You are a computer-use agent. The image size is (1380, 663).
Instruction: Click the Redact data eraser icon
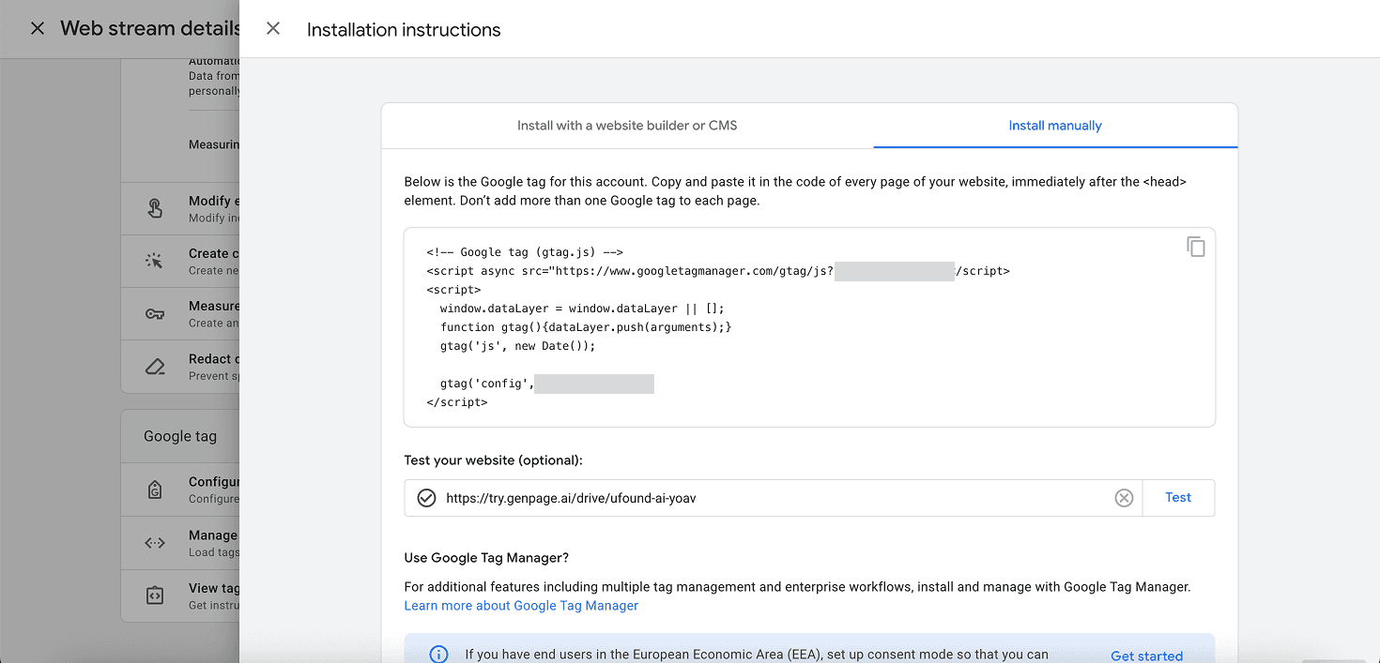(x=156, y=367)
